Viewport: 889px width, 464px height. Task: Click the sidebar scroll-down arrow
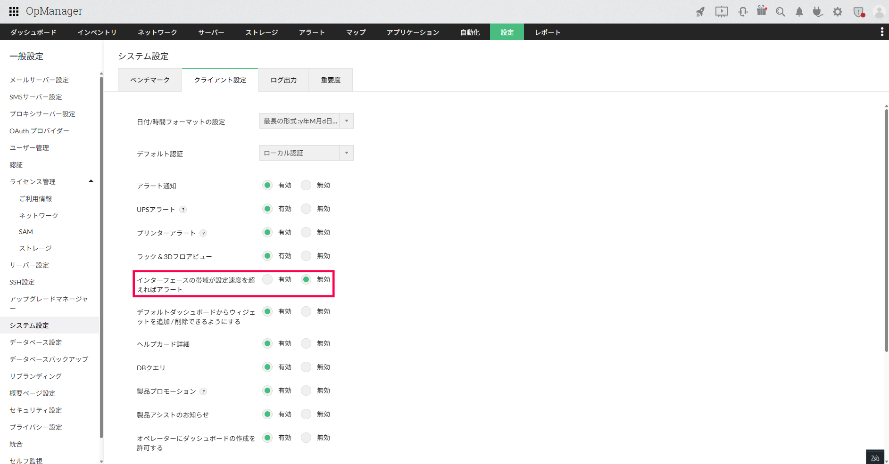tap(101, 461)
